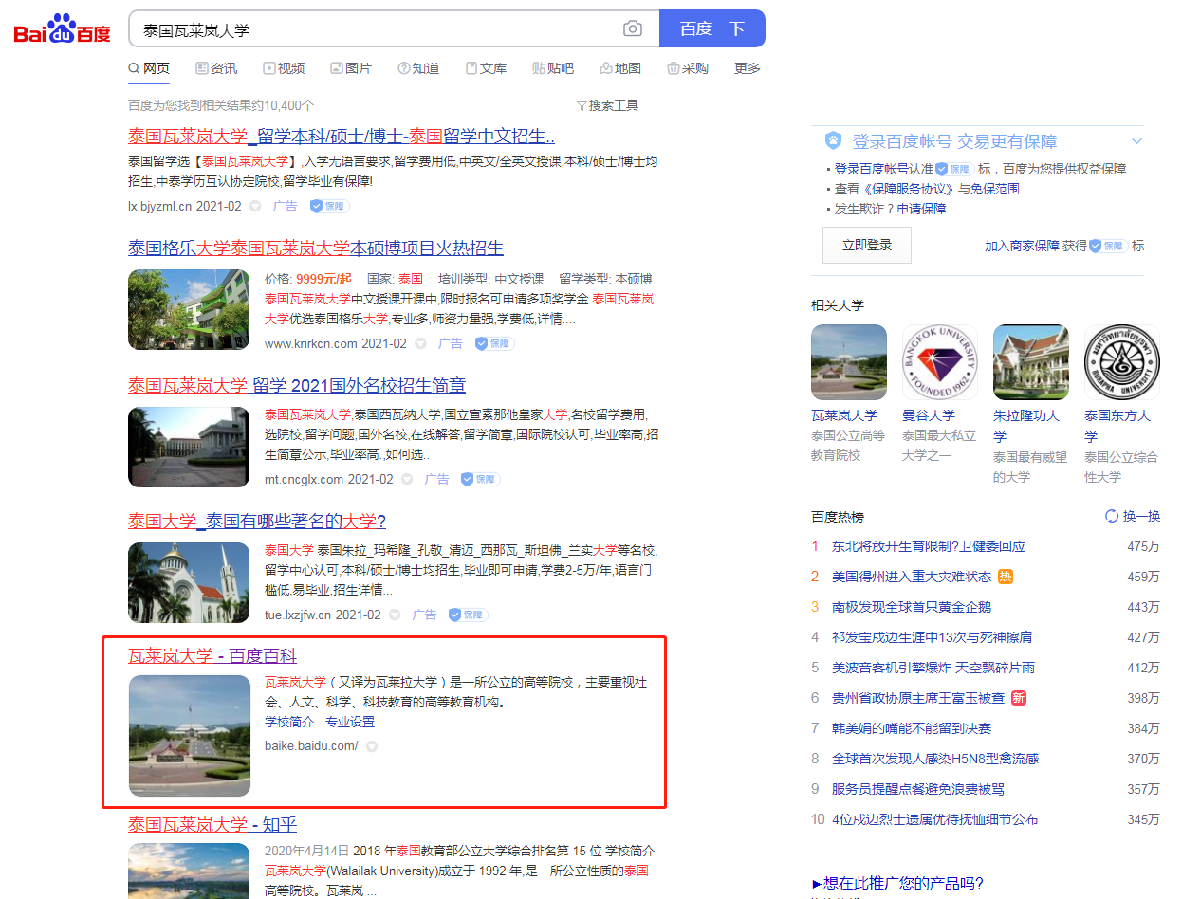The height and width of the screenshot is (899, 1182).
Task: Click green building thumbnail of krirkcn result
Action: point(189,309)
